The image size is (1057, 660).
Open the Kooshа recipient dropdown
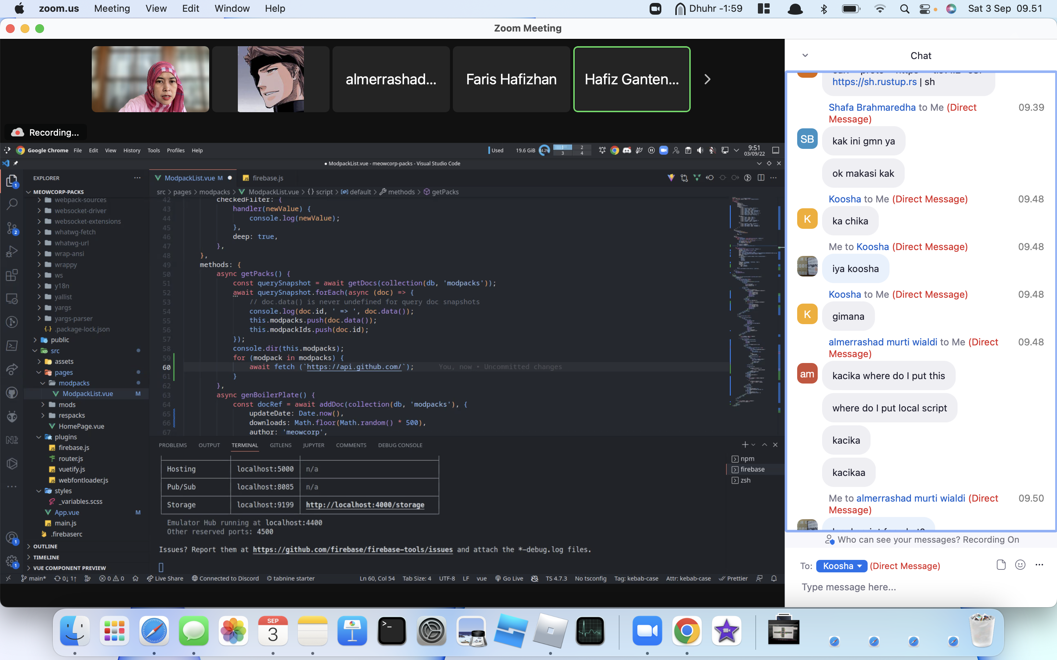[x=842, y=566]
